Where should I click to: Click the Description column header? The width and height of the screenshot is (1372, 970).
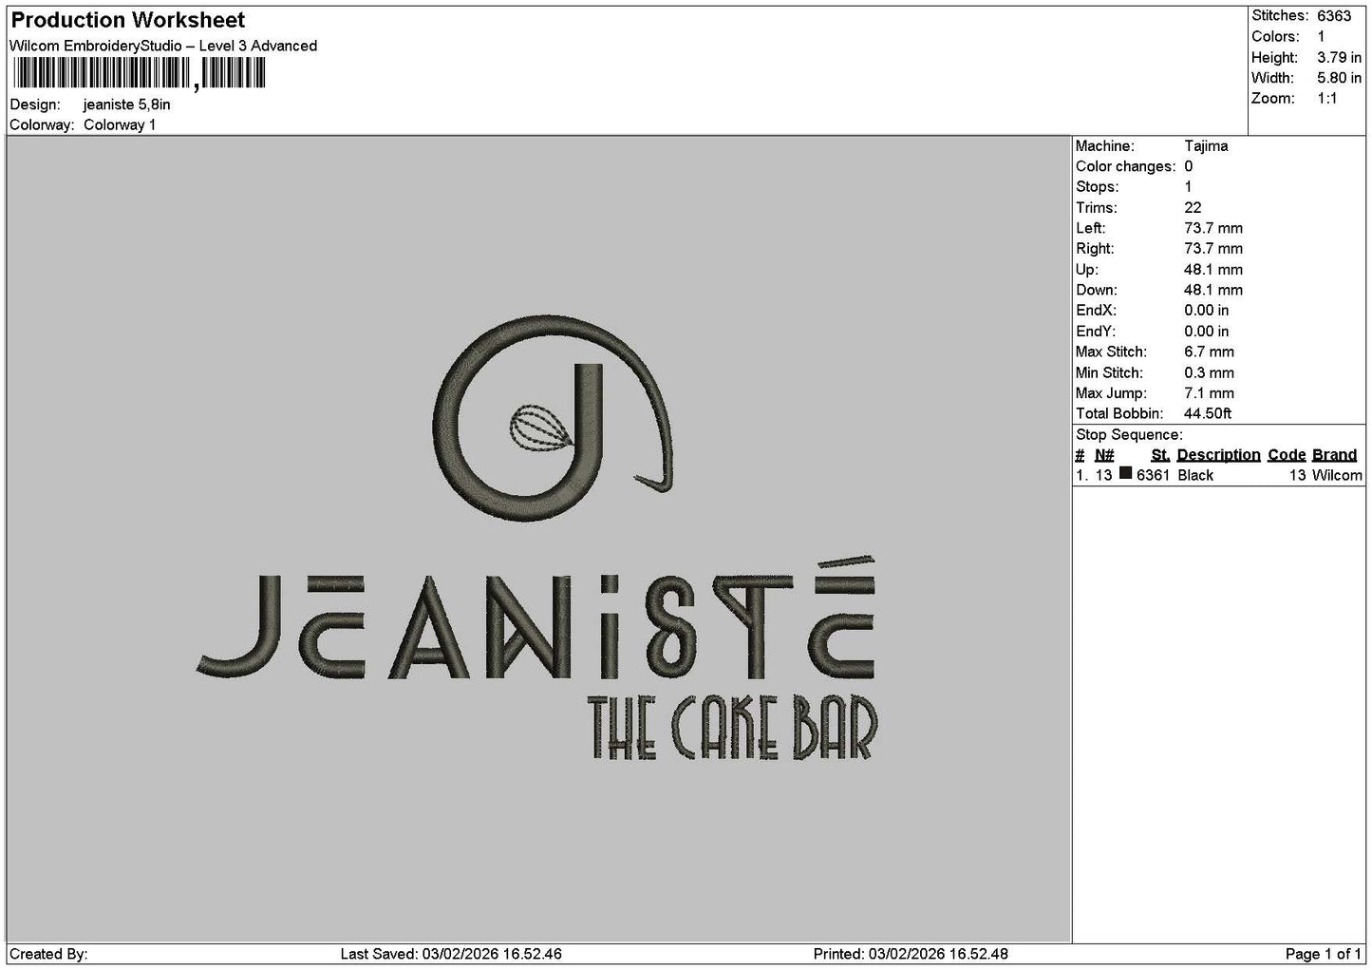1218,455
